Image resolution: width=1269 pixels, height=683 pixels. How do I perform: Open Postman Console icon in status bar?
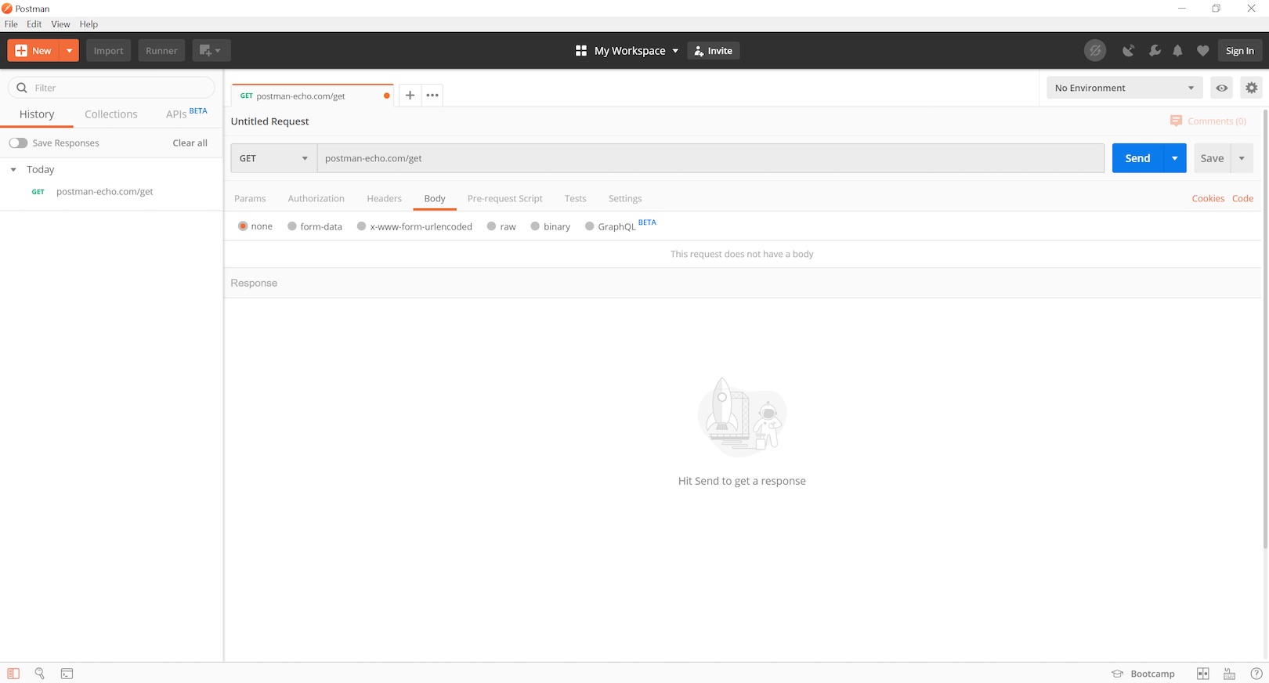[x=67, y=674]
